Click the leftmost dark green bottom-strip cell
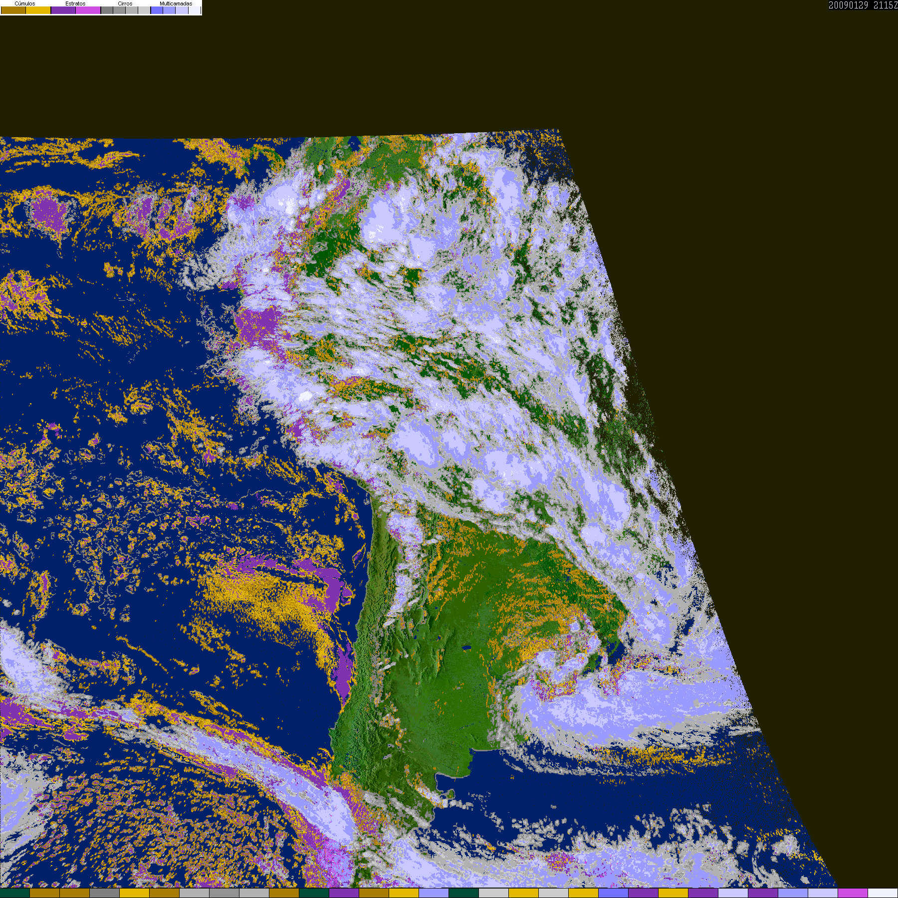The image size is (898, 898). pyautogui.click(x=15, y=893)
